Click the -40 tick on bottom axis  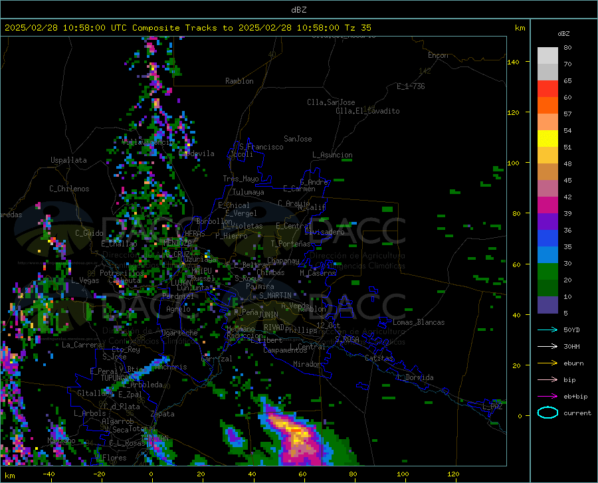[x=49, y=474]
